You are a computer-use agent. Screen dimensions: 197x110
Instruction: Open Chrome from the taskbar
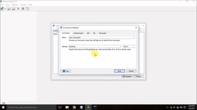coord(74,107)
